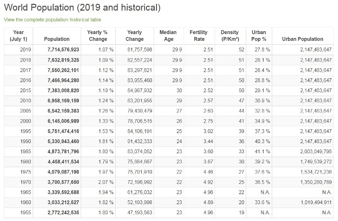Click the Urban Population column header

pyautogui.click(x=302, y=39)
